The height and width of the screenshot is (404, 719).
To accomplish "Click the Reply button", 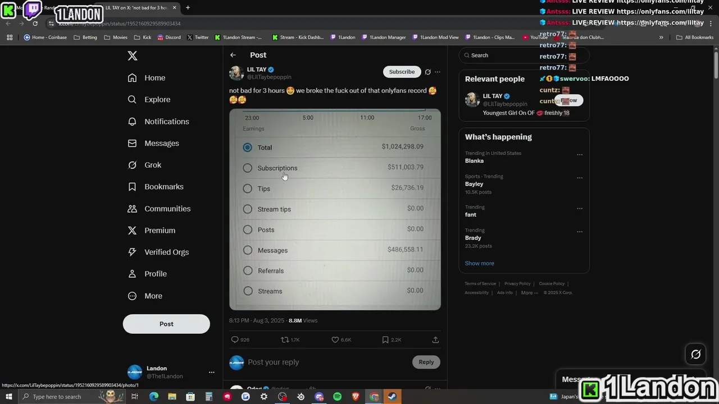I will [x=426, y=362].
